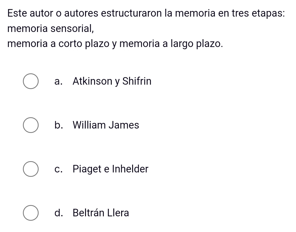Click the text Piaget e Inhelder

[110, 169]
